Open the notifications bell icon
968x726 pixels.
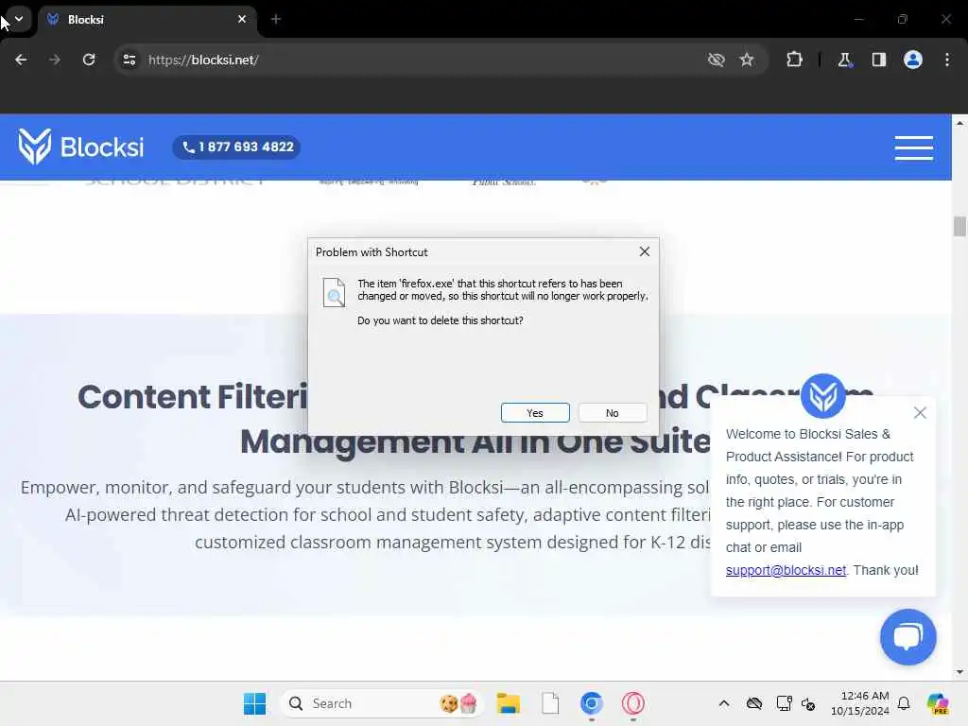click(x=904, y=703)
